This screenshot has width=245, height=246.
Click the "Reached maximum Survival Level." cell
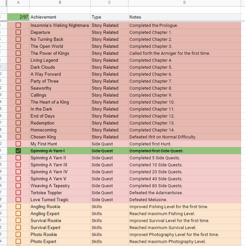(184, 227)
